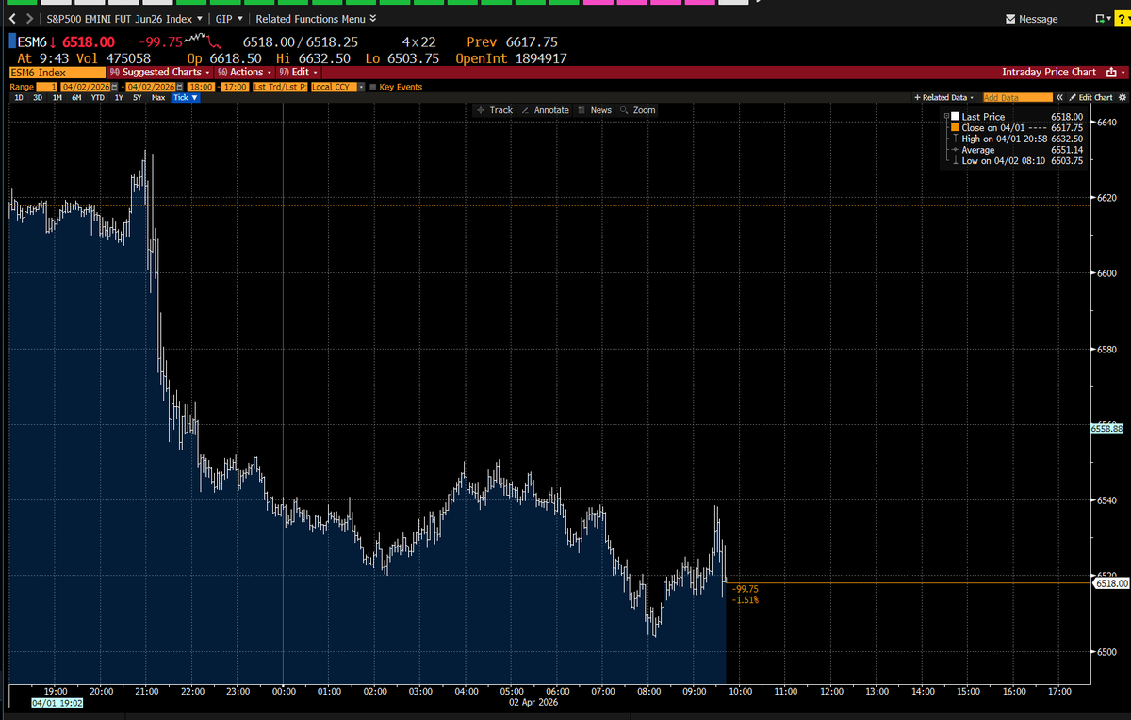Image resolution: width=1131 pixels, height=720 pixels.
Task: Click the end date field 04/02/2026
Action: [151, 87]
